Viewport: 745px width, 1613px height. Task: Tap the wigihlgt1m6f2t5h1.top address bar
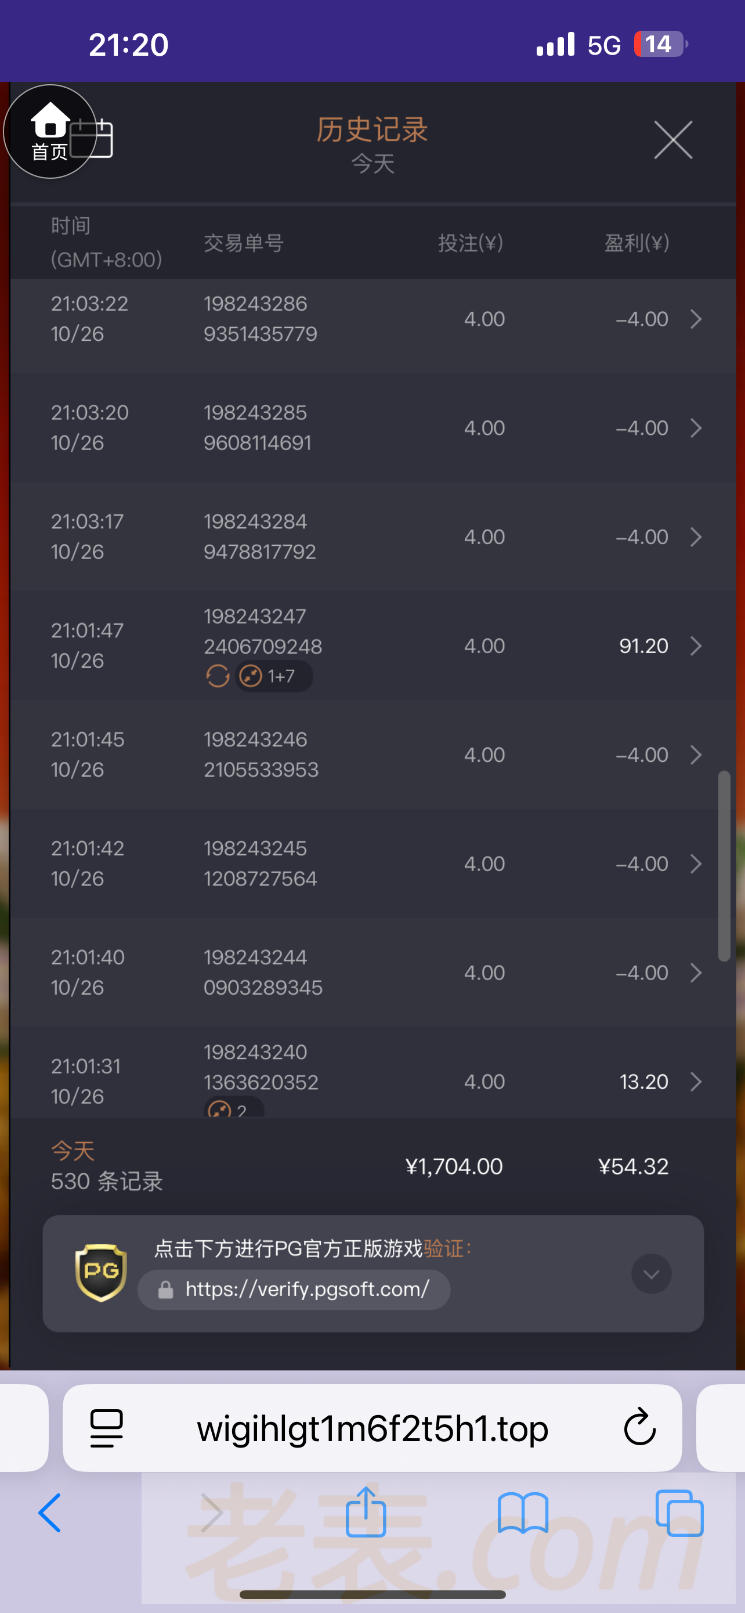click(x=372, y=1428)
